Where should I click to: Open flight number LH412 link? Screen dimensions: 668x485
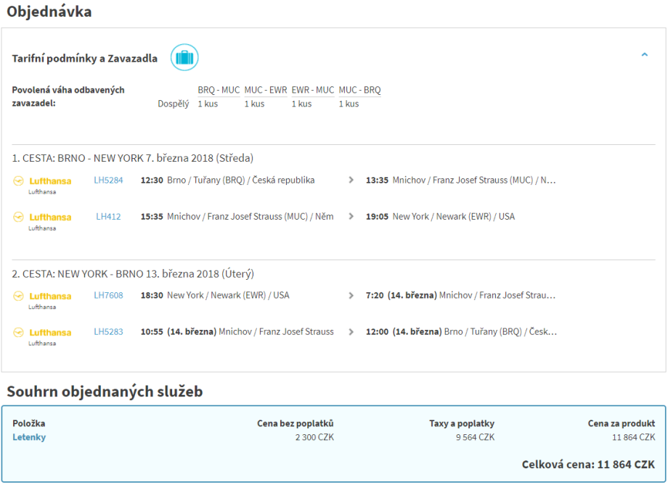108,217
